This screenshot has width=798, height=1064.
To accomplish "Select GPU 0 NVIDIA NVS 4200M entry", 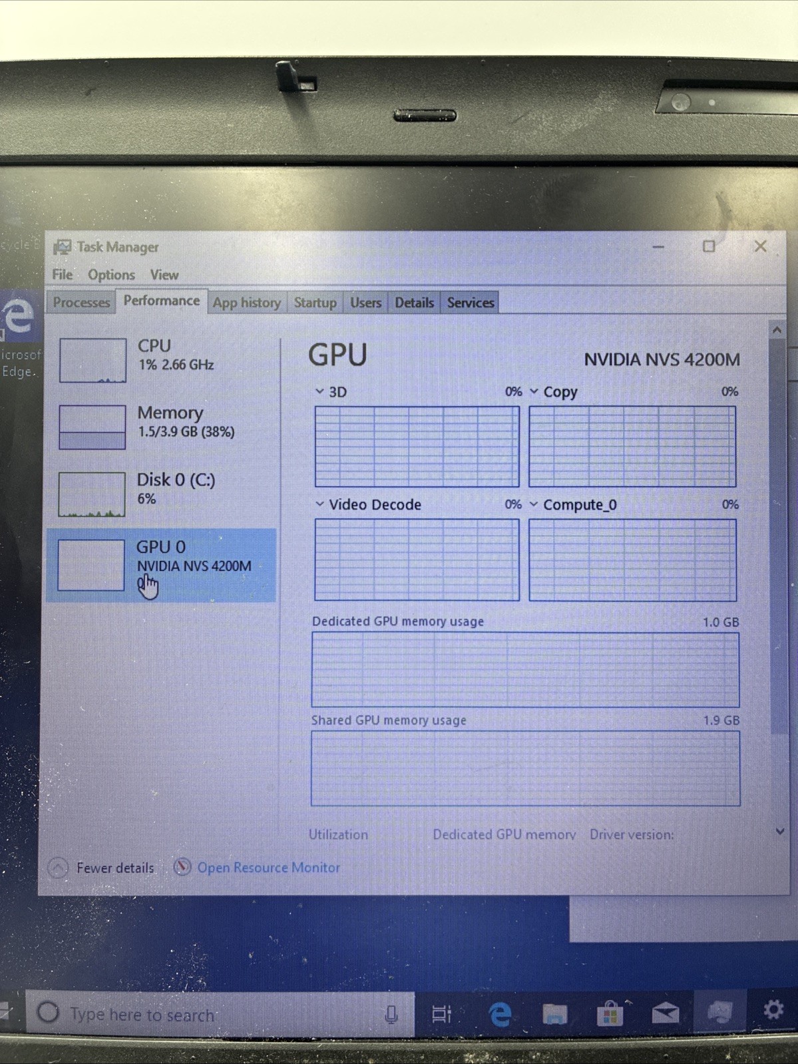I will coord(162,565).
